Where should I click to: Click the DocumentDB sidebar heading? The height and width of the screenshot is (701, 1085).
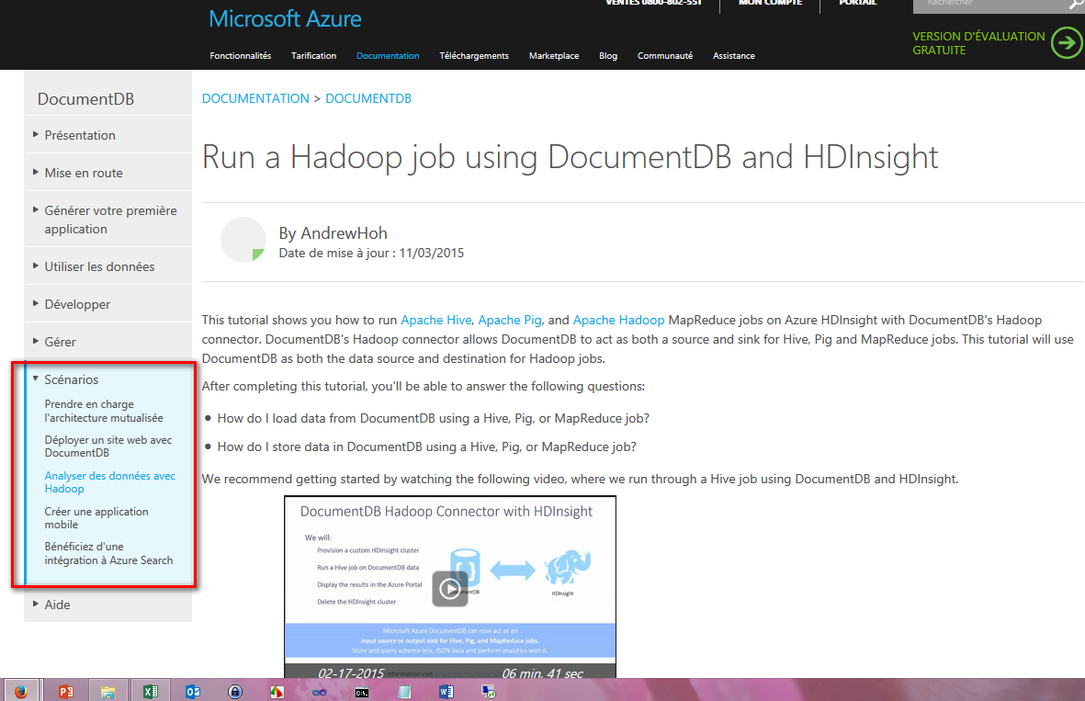[85, 99]
